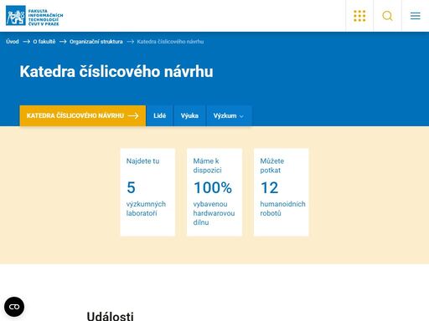Go to Úvod breadcrumb link
429x321 pixels.
[x=13, y=42]
